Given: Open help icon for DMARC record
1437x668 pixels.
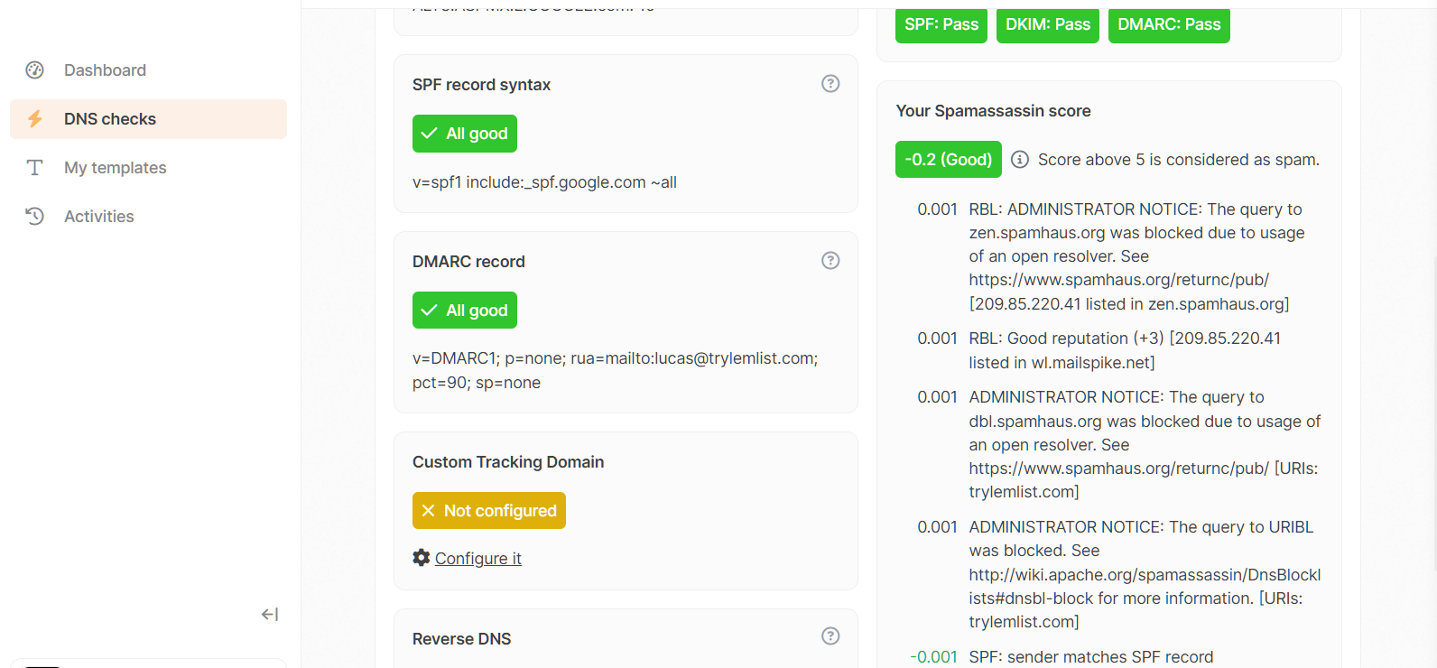Looking at the screenshot, I should (830, 261).
